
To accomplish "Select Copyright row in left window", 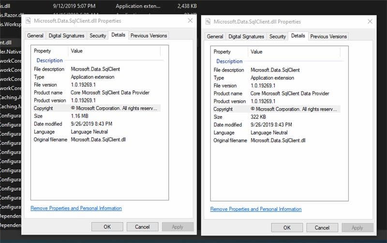I will point(97,108).
